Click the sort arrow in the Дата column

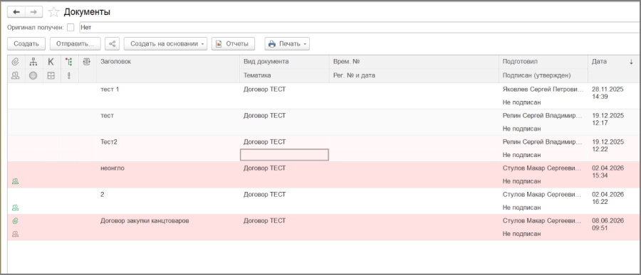point(631,62)
